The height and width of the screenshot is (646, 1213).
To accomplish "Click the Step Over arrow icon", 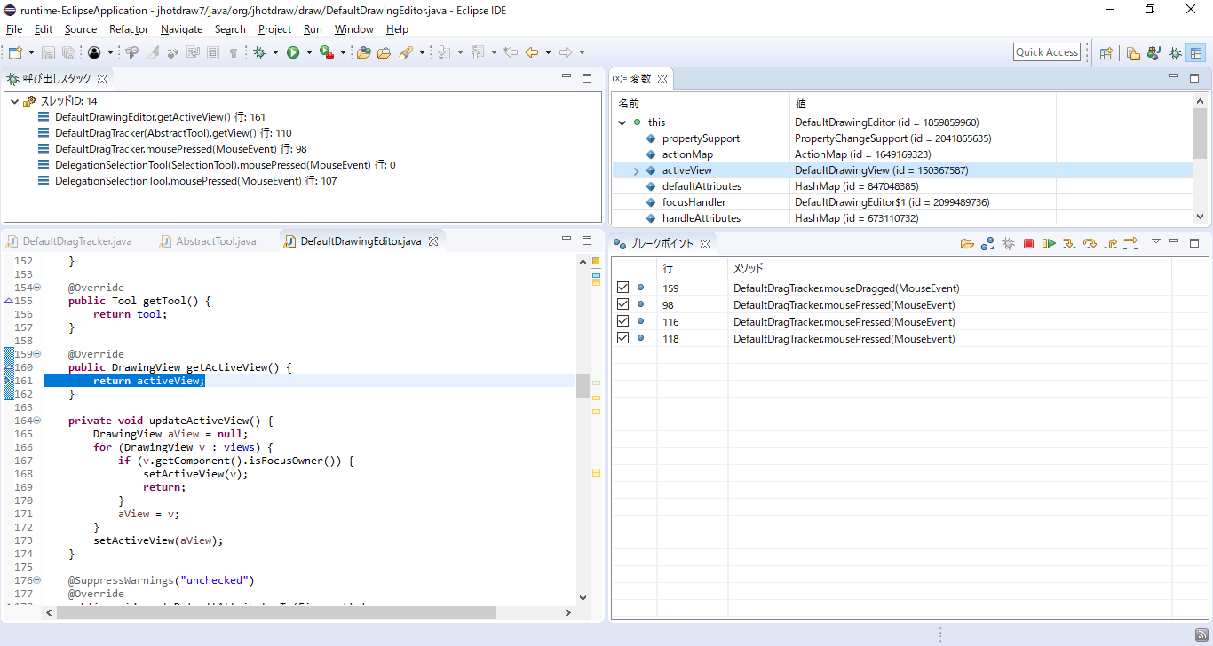I will coord(1090,243).
